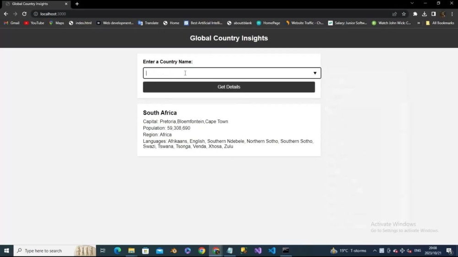Viewport: 458px width, 257px height.
Task: Click the Capital: Pretoria,Bloemfontein,Cape Town line
Action: [x=185, y=121]
